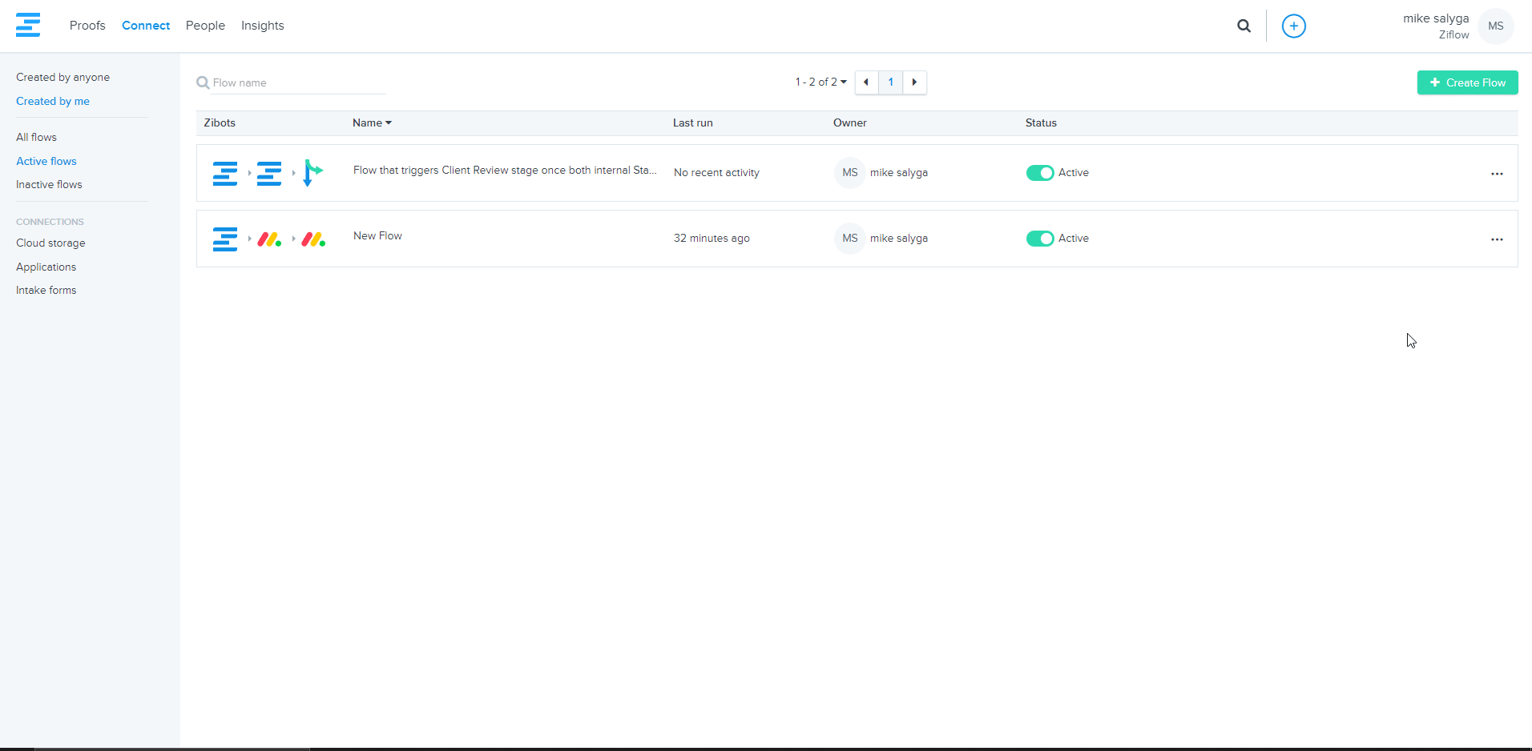Open Cloud storage connections link
Screen dimensions: 1532x751
[x=50, y=243]
